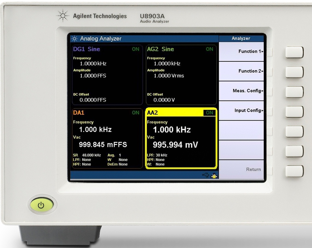Toggle the DG1 Sine ON indicator
This screenshot has height=248, width=312.
[136, 49]
